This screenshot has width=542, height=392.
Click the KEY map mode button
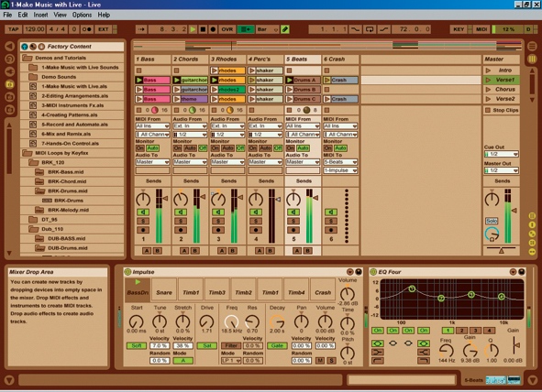[459, 29]
